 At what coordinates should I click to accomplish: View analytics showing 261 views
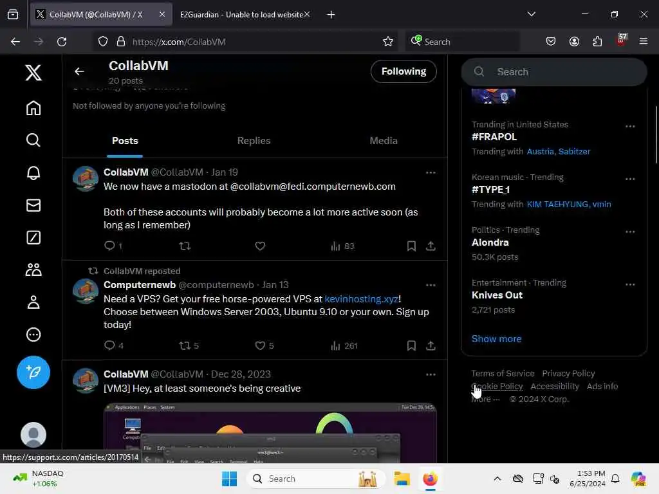[x=344, y=345]
